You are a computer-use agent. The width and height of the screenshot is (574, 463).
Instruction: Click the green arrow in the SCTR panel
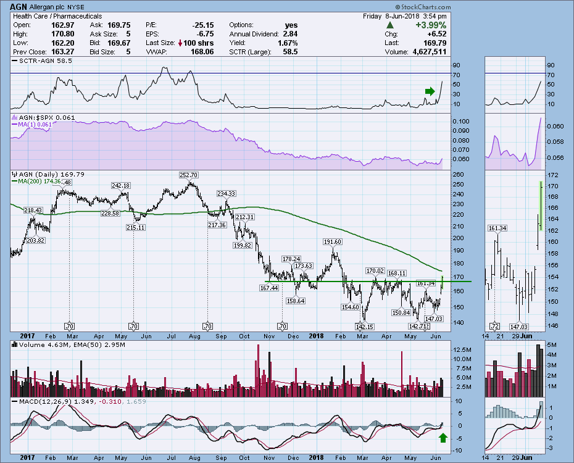pos(430,91)
